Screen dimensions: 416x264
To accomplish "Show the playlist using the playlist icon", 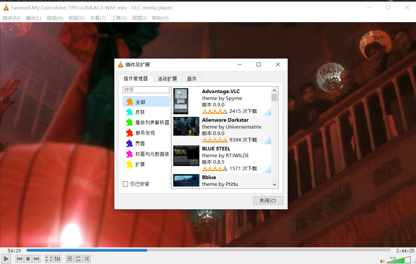I will [70, 259].
